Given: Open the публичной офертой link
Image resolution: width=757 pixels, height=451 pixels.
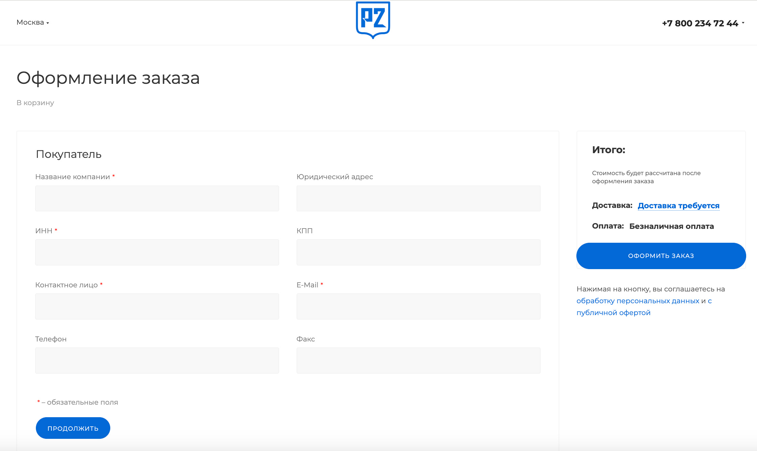Looking at the screenshot, I should coord(614,313).
